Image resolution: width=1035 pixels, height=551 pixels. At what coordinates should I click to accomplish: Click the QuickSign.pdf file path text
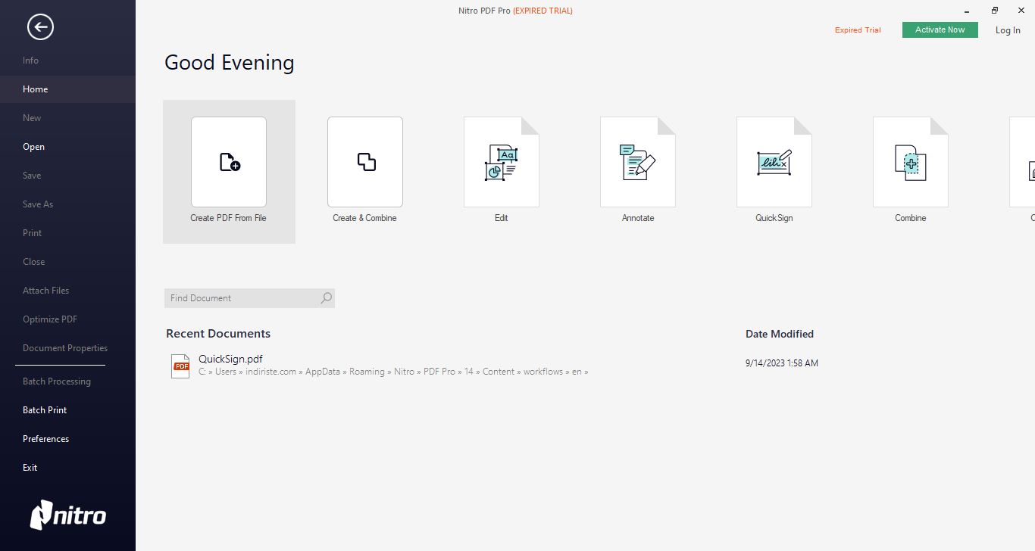click(393, 372)
